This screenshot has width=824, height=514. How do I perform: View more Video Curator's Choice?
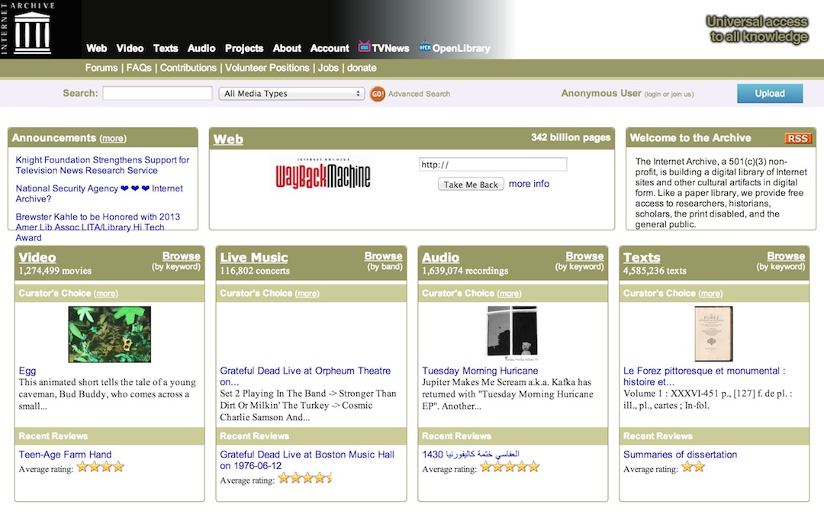click(105, 294)
